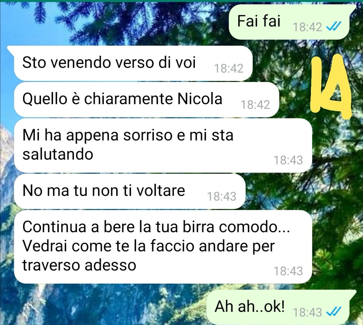Select the yellow handwritten "14" annotation

click(331, 86)
